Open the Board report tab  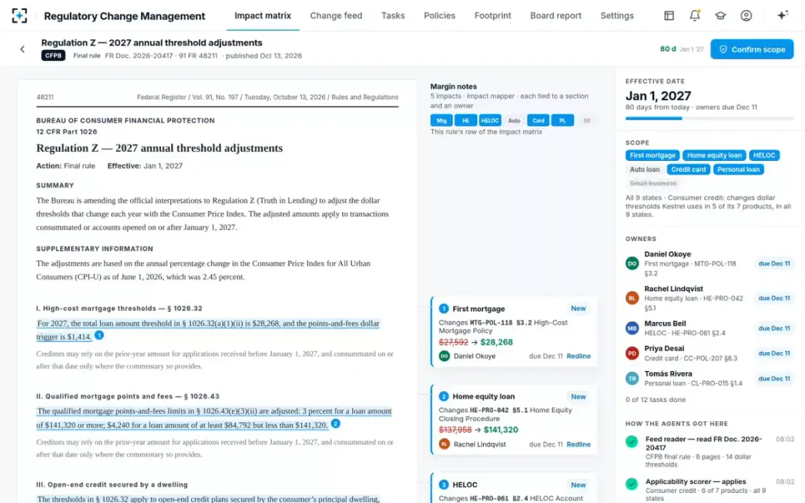pos(556,15)
